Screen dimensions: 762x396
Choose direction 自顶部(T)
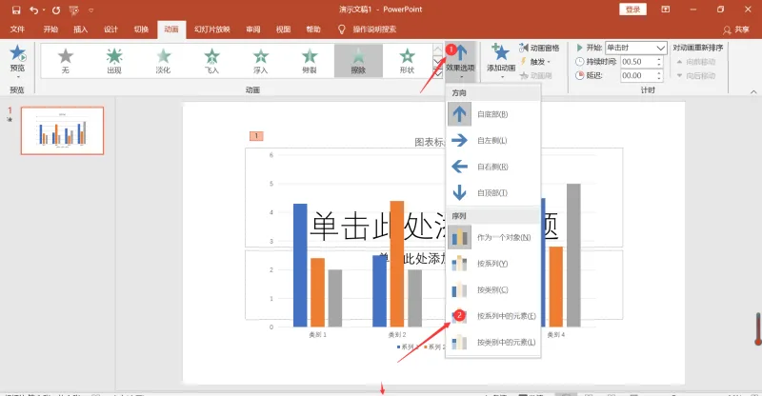coord(493,193)
